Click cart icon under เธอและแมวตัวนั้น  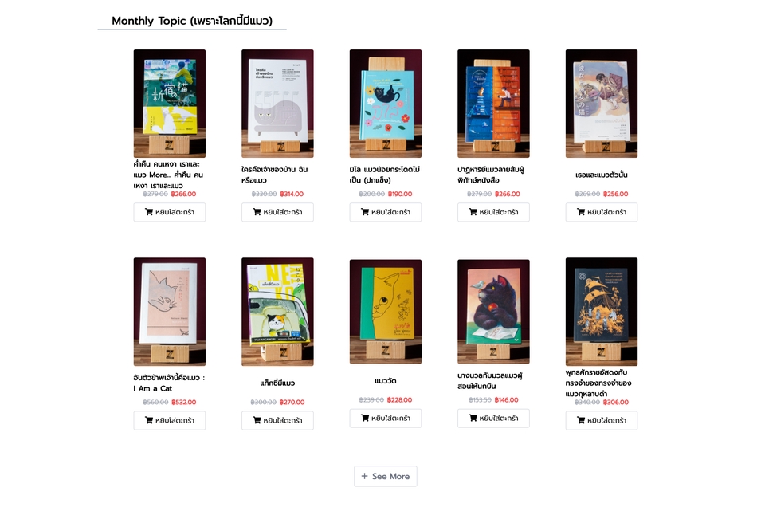[581, 212]
